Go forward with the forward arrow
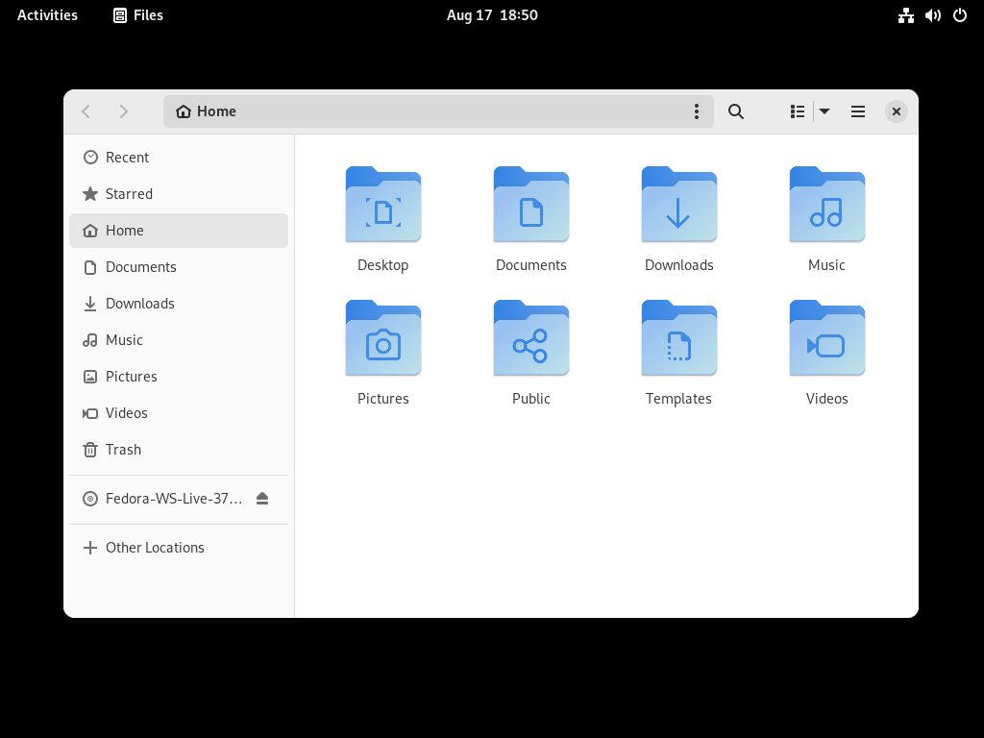The height and width of the screenshot is (738, 984). 124,111
